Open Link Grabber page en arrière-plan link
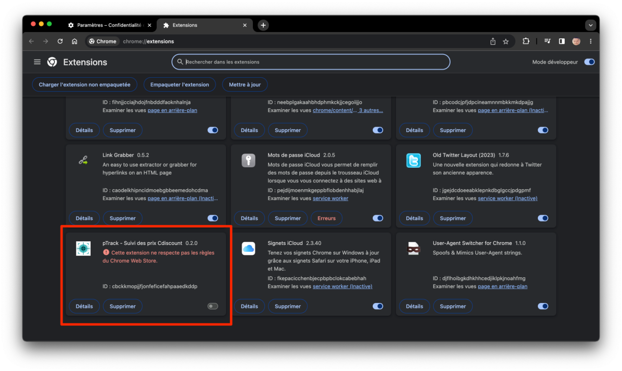This screenshot has width=622, height=371. coord(183,198)
